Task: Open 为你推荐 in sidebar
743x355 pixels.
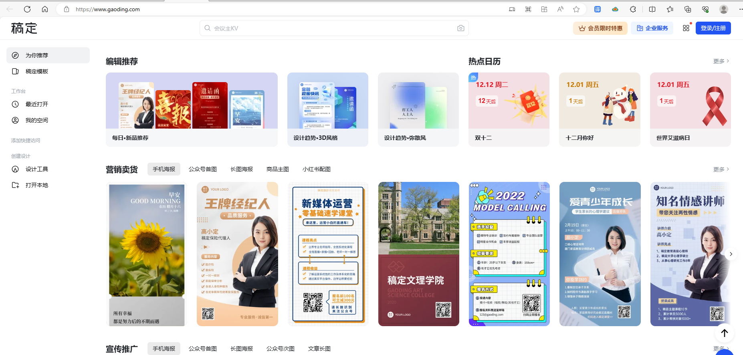Action: coord(48,55)
